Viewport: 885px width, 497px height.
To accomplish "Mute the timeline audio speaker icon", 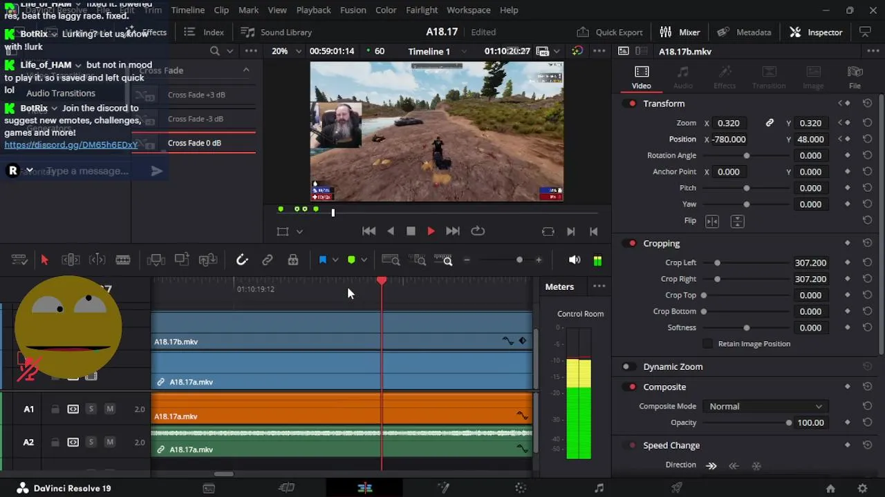I will [x=574, y=260].
